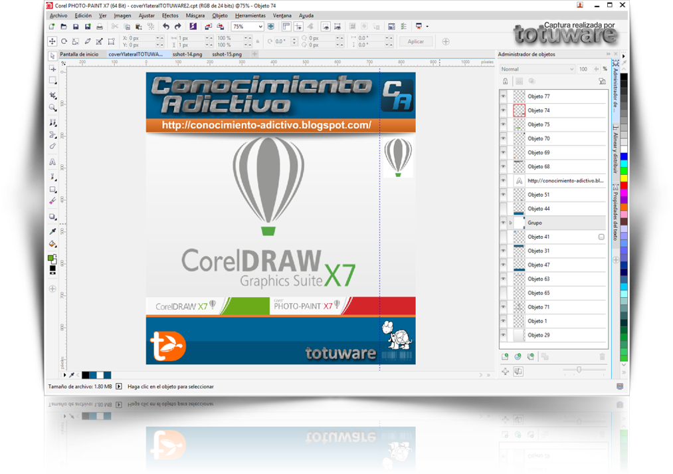Show hidden Objeto 44 layer
This screenshot has height=474, width=673.
pos(503,209)
